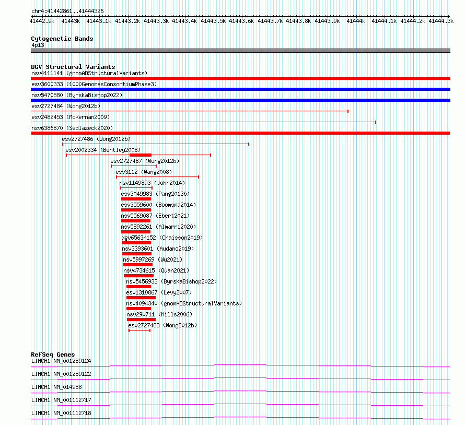465x425 pixels.
Task: Click the 41444k ruler tick label
Action: click(x=356, y=21)
